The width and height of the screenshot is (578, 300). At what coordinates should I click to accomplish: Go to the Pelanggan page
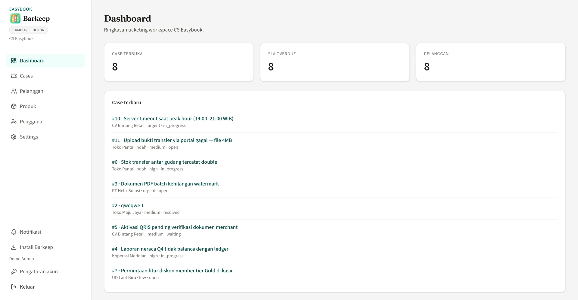click(x=45, y=91)
